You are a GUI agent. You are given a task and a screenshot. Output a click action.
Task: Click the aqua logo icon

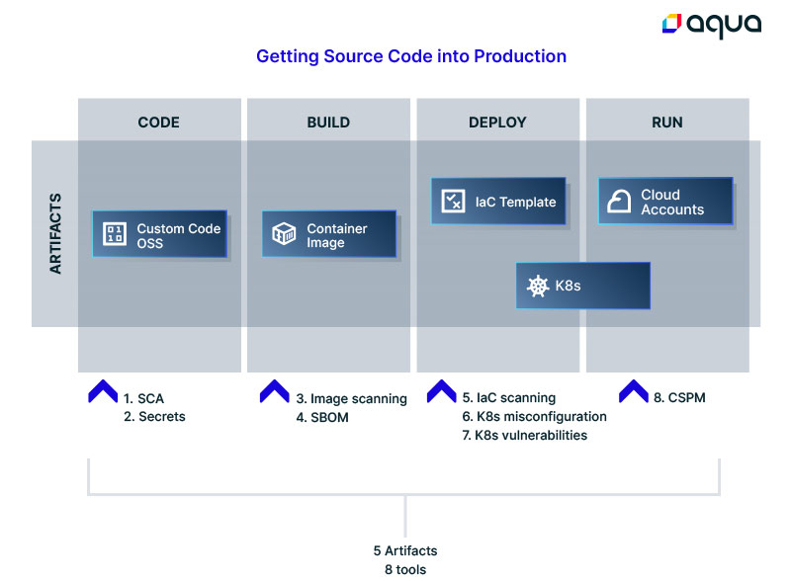671,23
